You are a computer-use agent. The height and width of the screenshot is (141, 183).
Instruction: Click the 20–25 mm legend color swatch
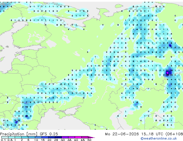(52, 137)
